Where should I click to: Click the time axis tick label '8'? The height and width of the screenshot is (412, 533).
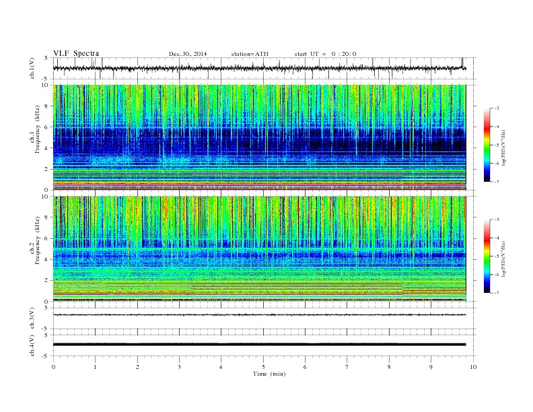pos(389,367)
